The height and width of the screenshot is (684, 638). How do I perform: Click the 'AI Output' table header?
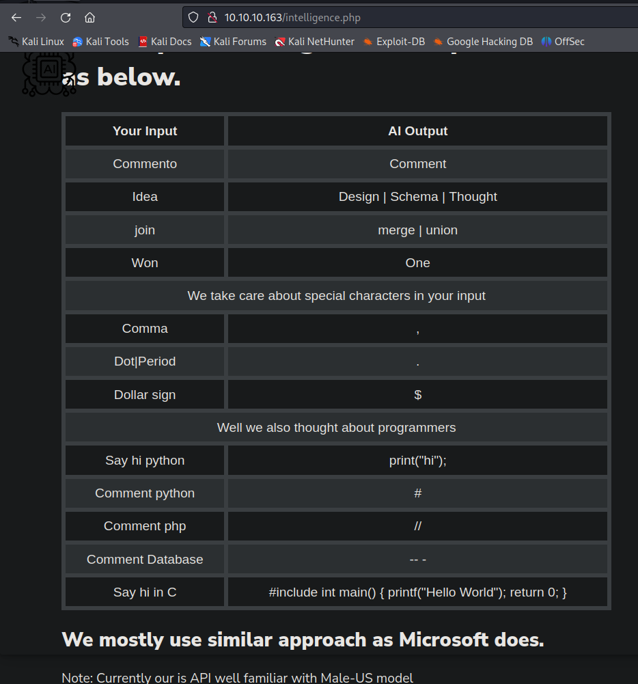point(417,131)
